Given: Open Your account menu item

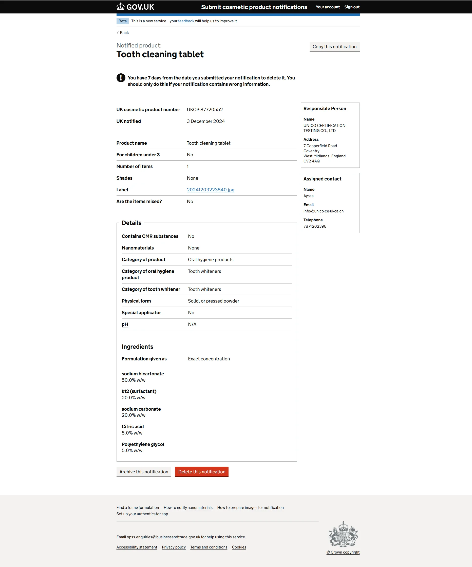Looking at the screenshot, I should tap(328, 7).
